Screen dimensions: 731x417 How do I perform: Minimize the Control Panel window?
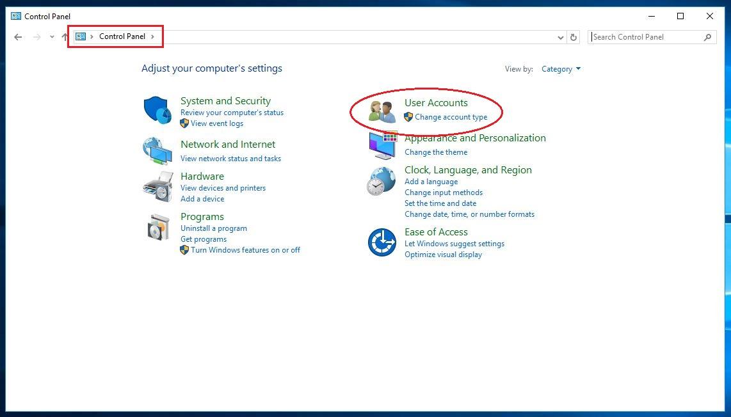[652, 16]
